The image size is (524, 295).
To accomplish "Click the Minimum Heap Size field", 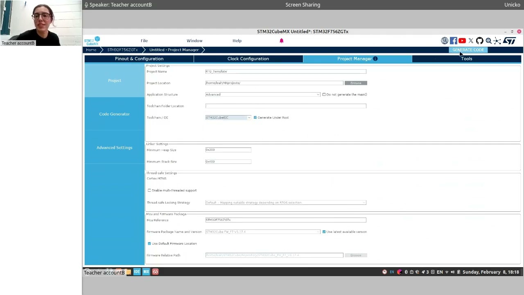I will pos(228,150).
